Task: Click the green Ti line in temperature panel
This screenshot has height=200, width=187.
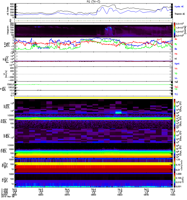Action: pyautogui.click(x=93, y=84)
